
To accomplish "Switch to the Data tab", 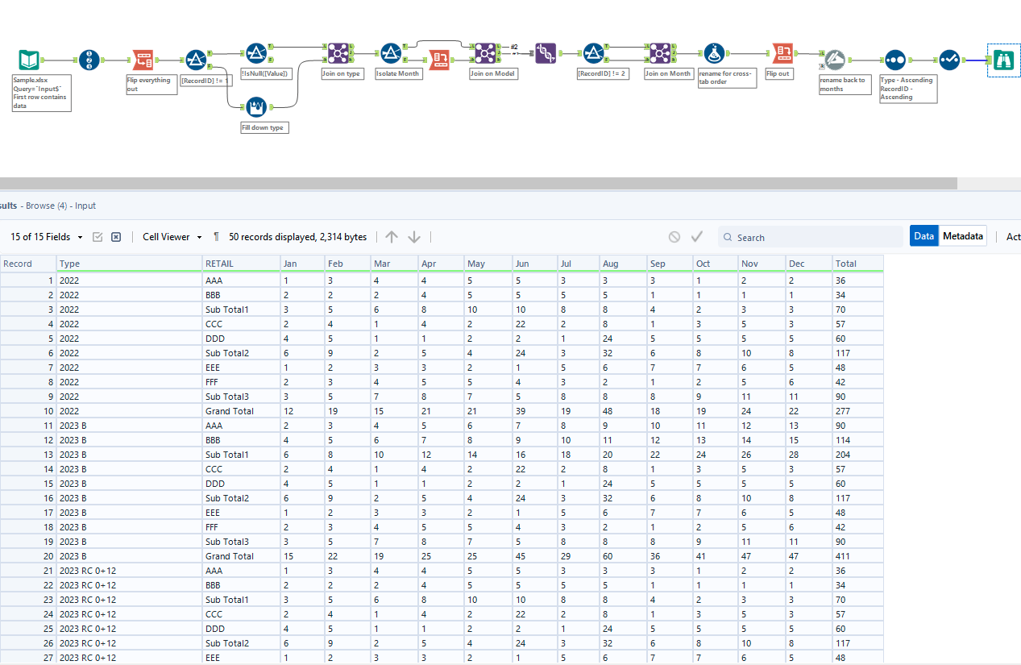I will click(x=924, y=236).
